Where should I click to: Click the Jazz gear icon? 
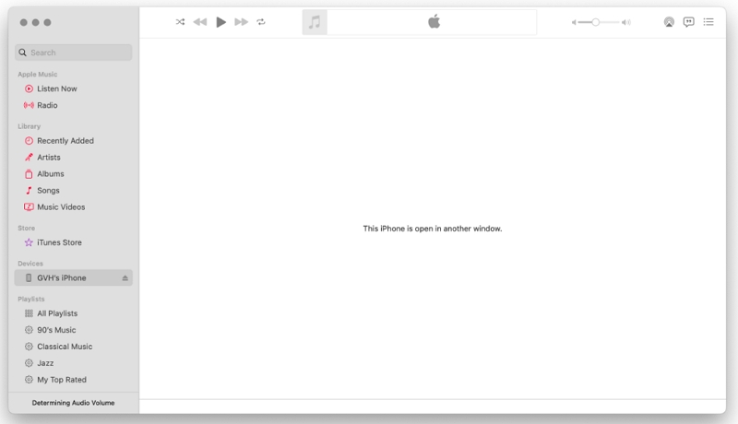tap(29, 363)
